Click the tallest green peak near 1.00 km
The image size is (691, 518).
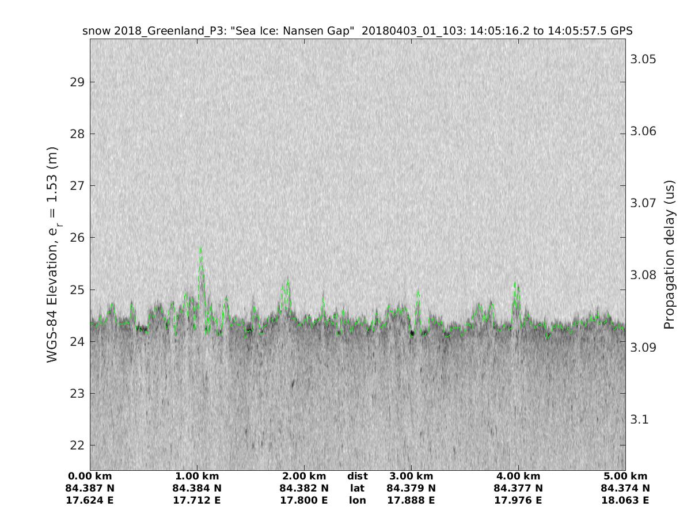coord(200,249)
